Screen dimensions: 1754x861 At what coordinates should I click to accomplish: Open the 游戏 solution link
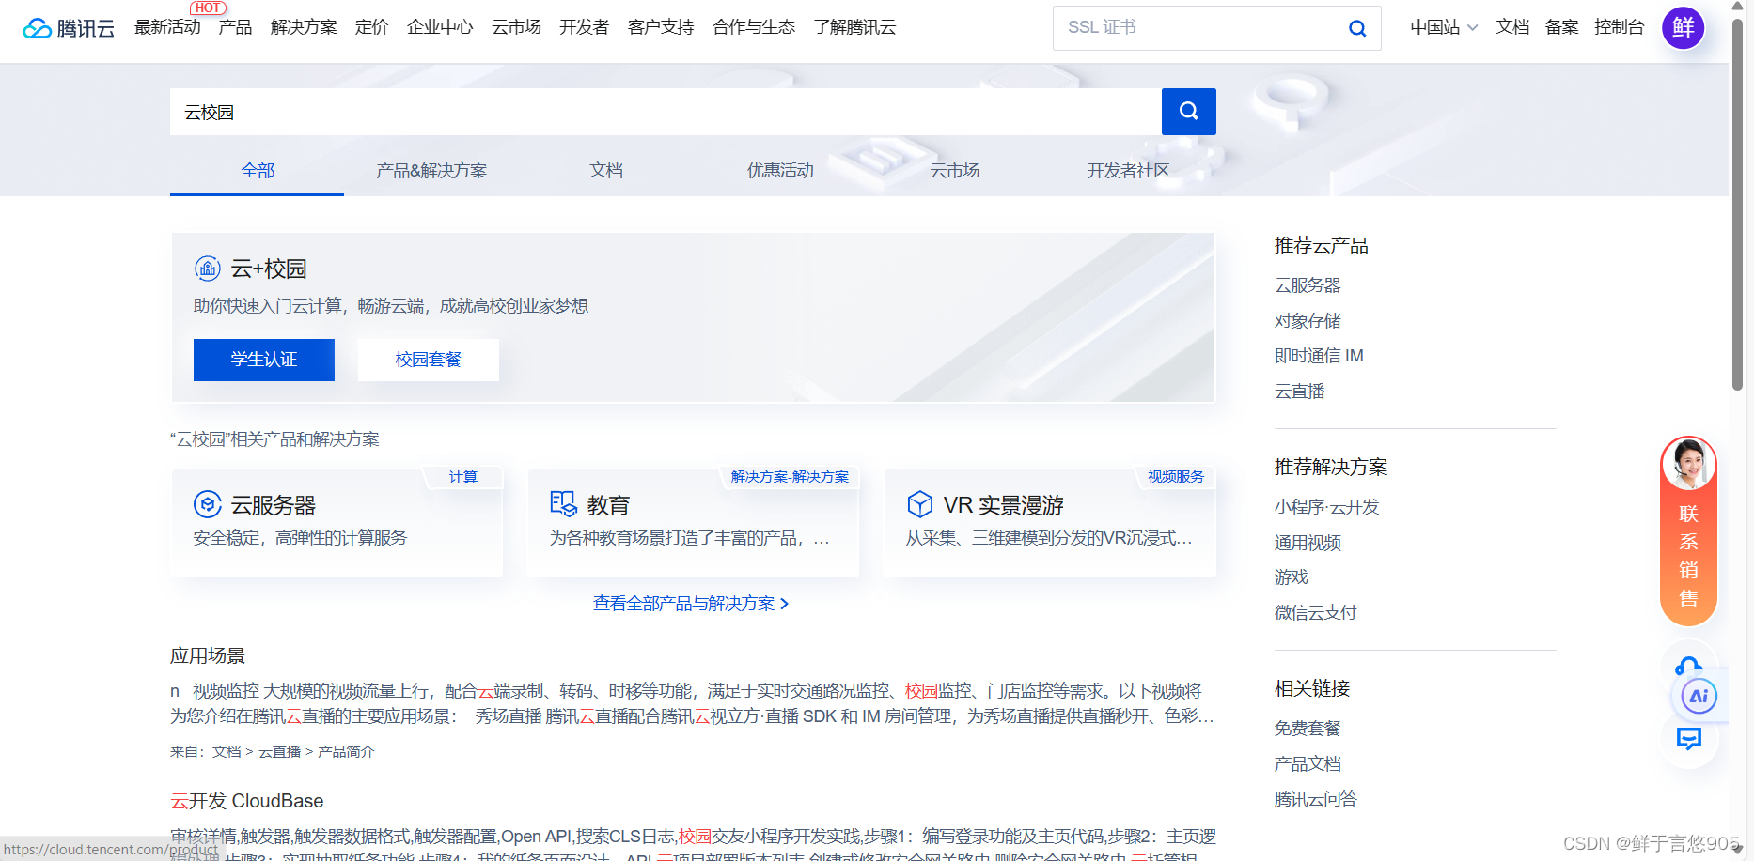click(x=1292, y=577)
